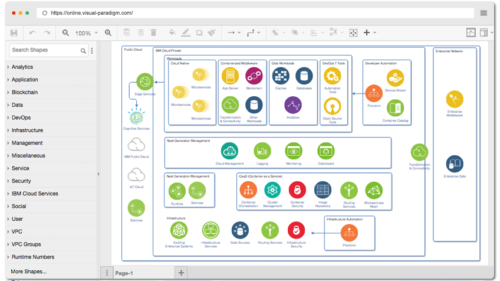Select the Page-1 tab
Screen dimensions: 500x281
143,273
